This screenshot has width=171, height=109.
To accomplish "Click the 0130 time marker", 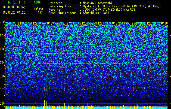I will pos(164,23).
